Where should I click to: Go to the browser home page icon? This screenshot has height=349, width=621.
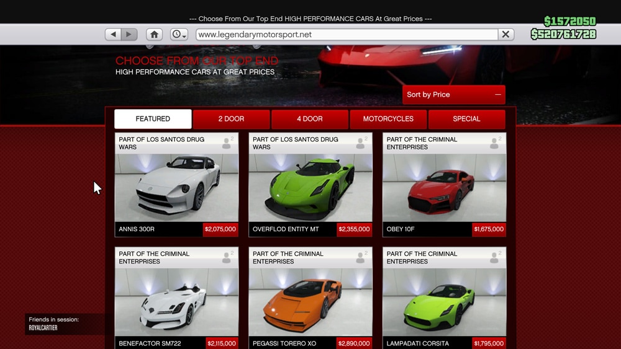(x=155, y=34)
